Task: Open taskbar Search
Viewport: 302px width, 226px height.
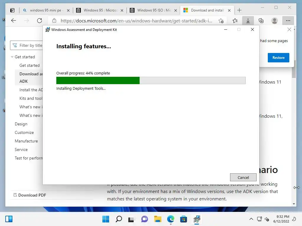Action: pyautogui.click(x=119, y=219)
